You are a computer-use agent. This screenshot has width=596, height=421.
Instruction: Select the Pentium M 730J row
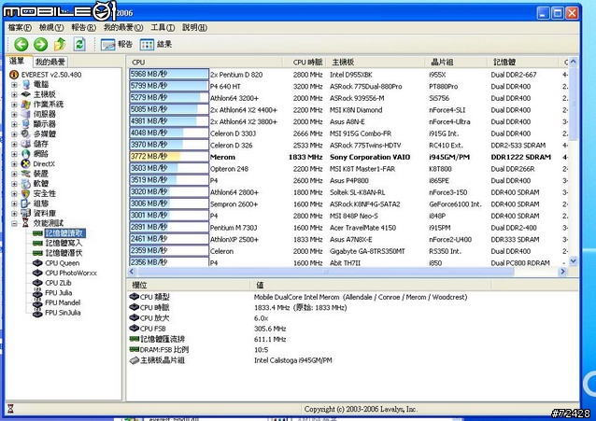[348, 228]
